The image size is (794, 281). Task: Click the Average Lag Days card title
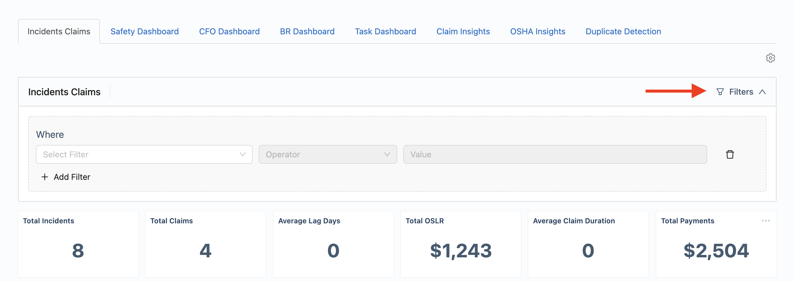click(309, 221)
